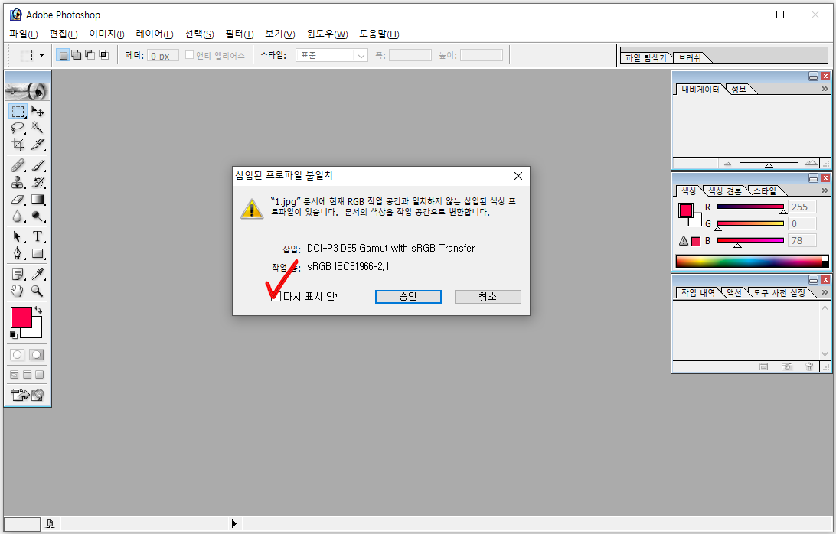The image size is (836, 534).
Task: Choose full screen with menu bar mode
Action: (28, 375)
